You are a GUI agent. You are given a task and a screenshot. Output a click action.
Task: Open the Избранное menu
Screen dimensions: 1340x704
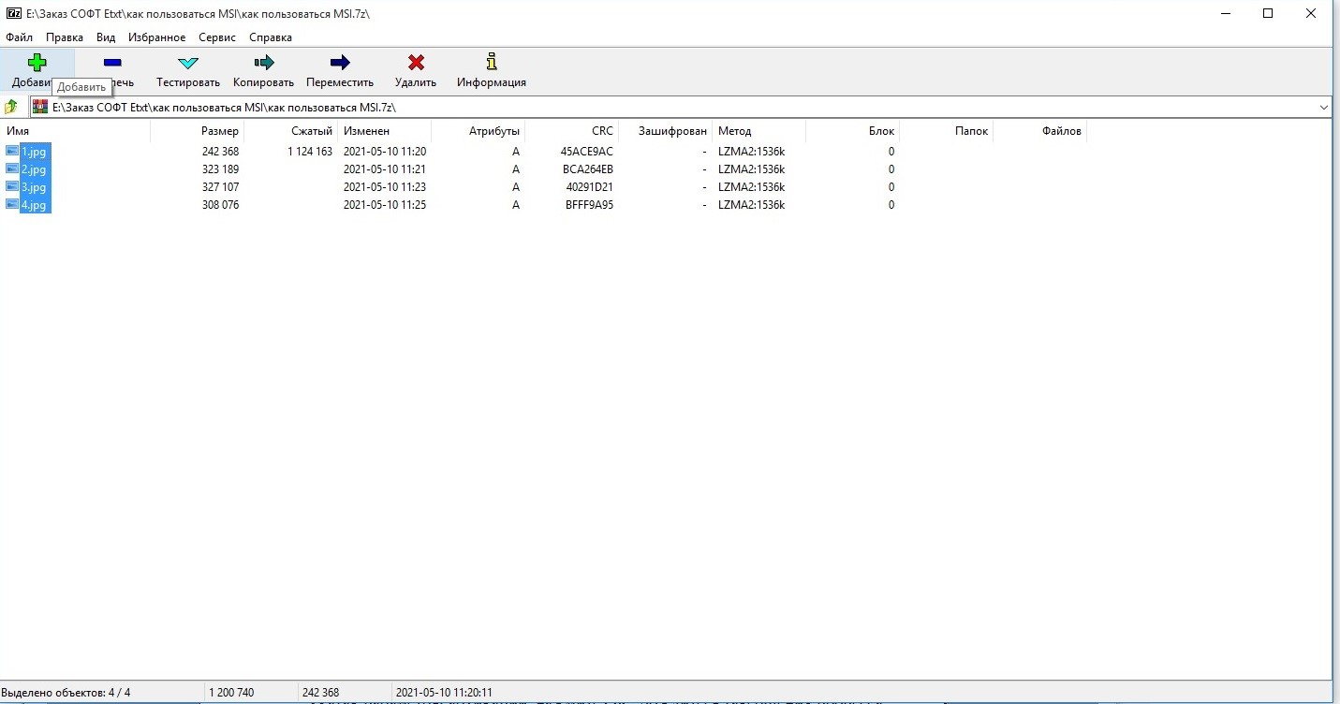[x=157, y=37]
